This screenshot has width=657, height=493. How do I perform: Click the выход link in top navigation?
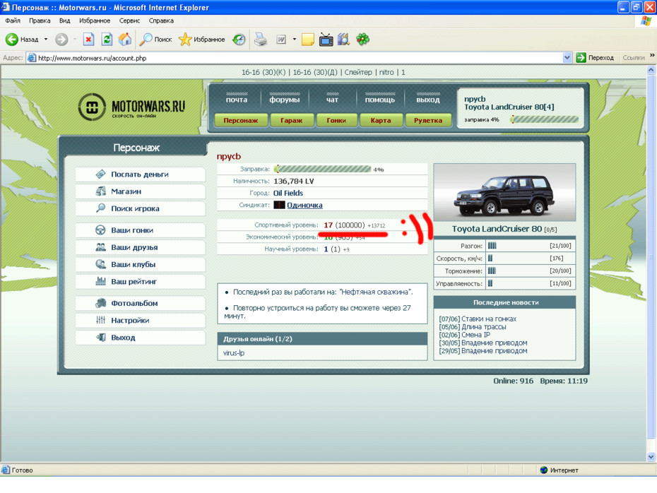[x=428, y=100]
